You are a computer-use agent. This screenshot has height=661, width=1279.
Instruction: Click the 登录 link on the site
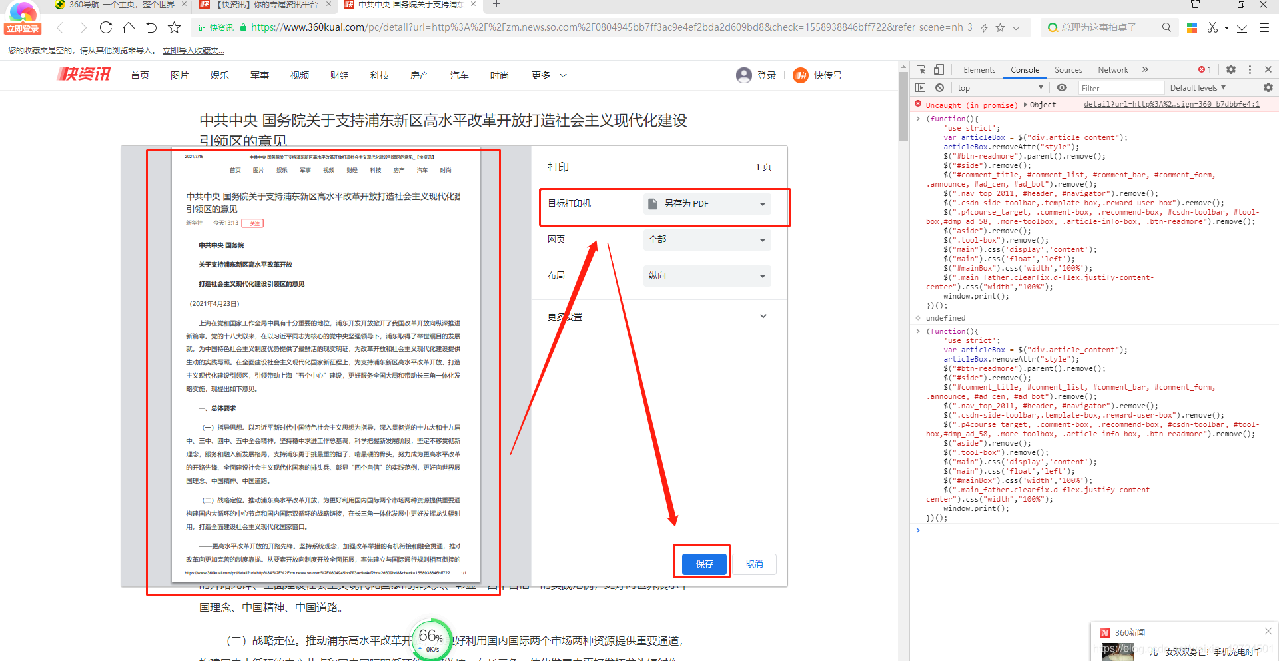(x=767, y=75)
